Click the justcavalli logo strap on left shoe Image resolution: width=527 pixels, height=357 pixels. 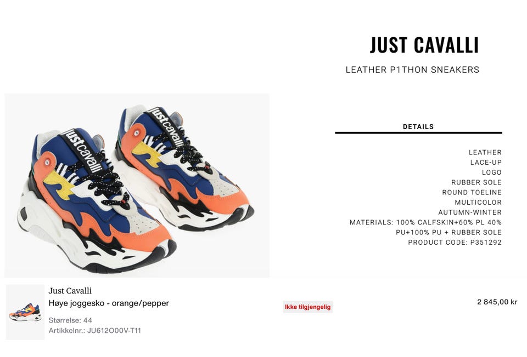(x=82, y=151)
